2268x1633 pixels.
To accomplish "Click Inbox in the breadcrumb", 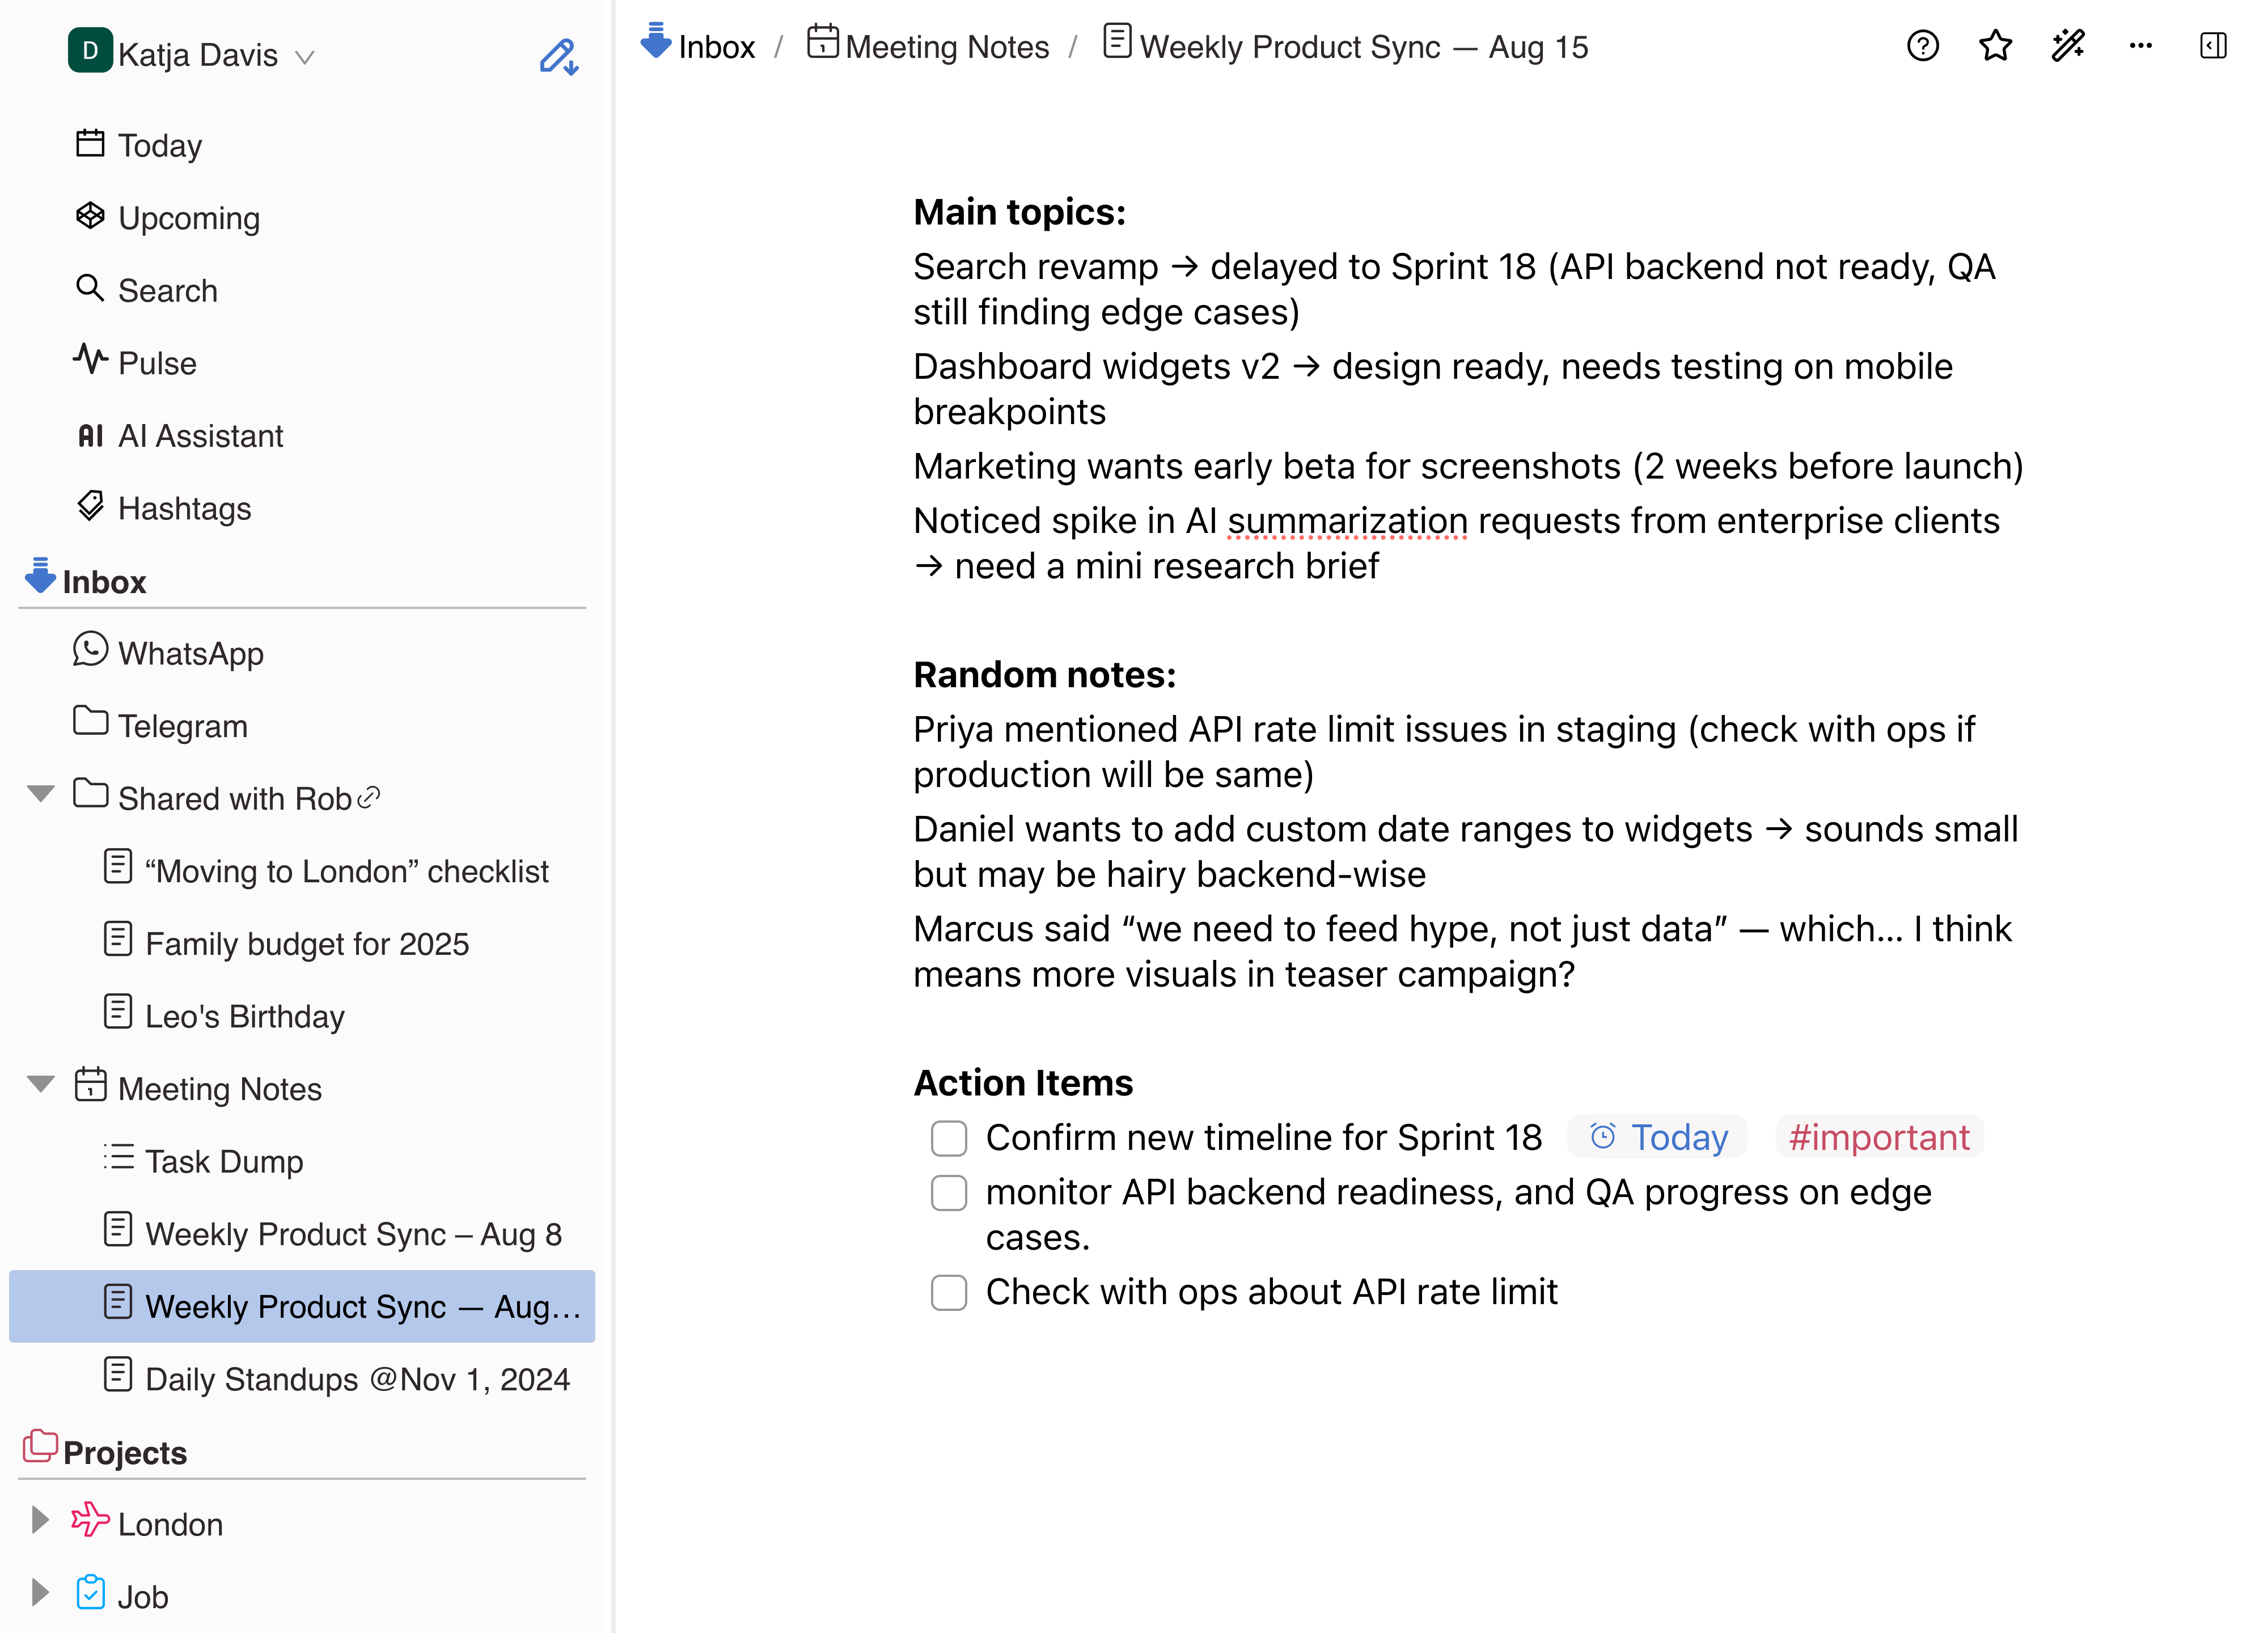I will click(x=716, y=47).
